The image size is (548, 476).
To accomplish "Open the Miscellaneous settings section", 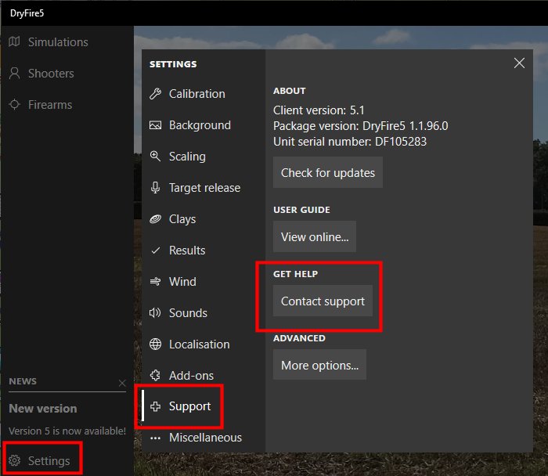I will point(204,438).
